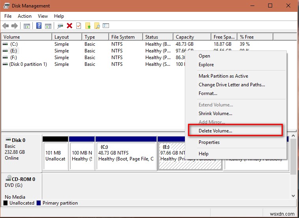Click the red X delete icon in the toolbar
The height and width of the screenshot is (218, 299).
point(70,26)
